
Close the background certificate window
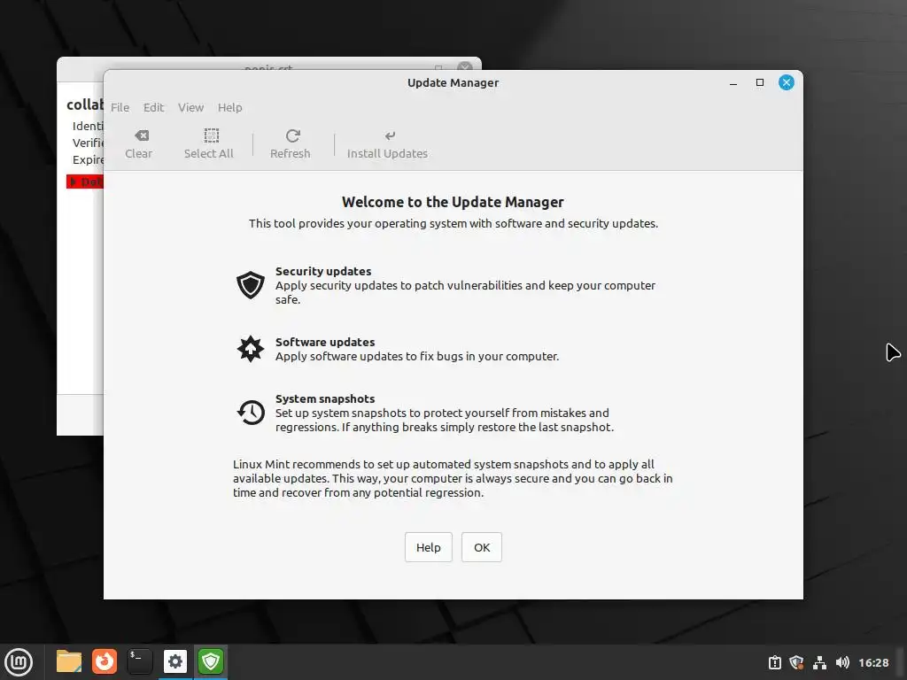[464, 67]
